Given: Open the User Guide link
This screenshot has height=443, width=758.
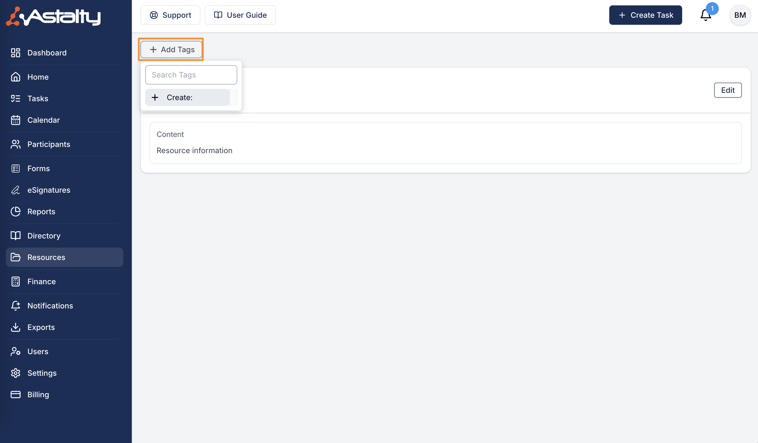Looking at the screenshot, I should [x=240, y=15].
